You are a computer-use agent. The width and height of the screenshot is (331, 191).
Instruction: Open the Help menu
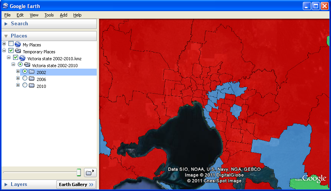click(77, 15)
